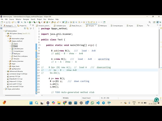Viewport: 162px width, 121px height.
Task: Switch to the Calculator.java editor tab
Action: (61, 26)
